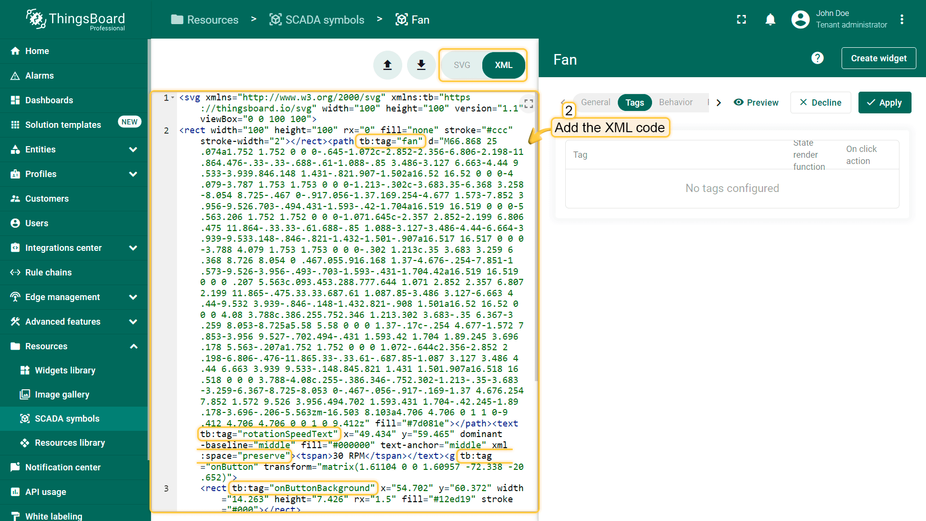Toggle Preview eye button

[756, 102]
